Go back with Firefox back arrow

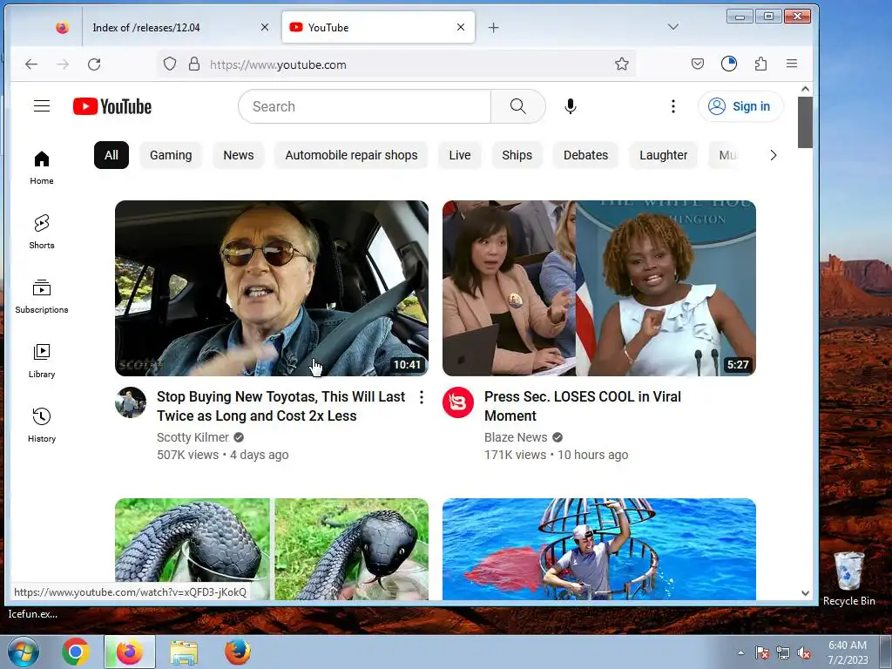31,64
